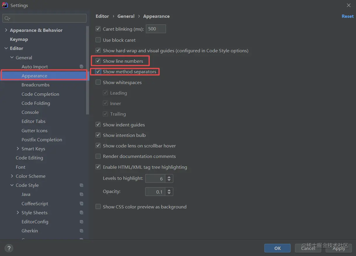Uncheck Show line numbers

coord(98,61)
